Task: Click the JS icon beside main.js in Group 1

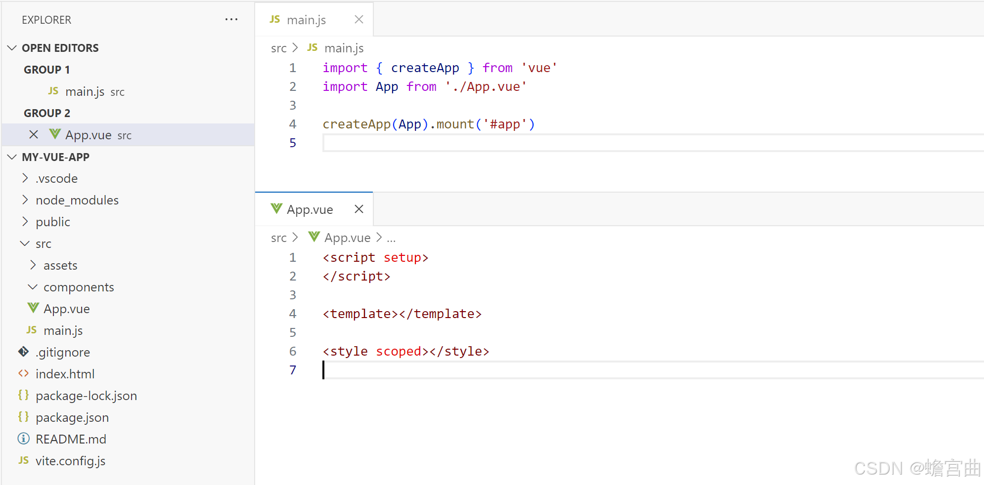Action: [x=53, y=91]
